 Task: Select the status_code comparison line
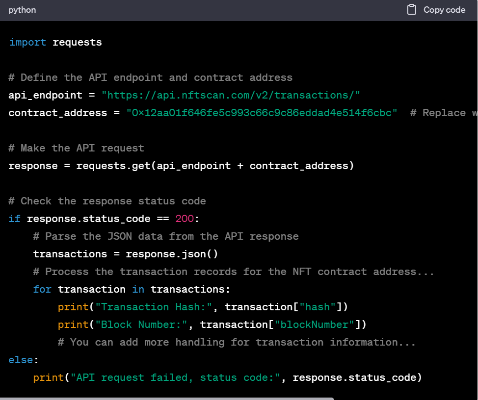point(103,219)
